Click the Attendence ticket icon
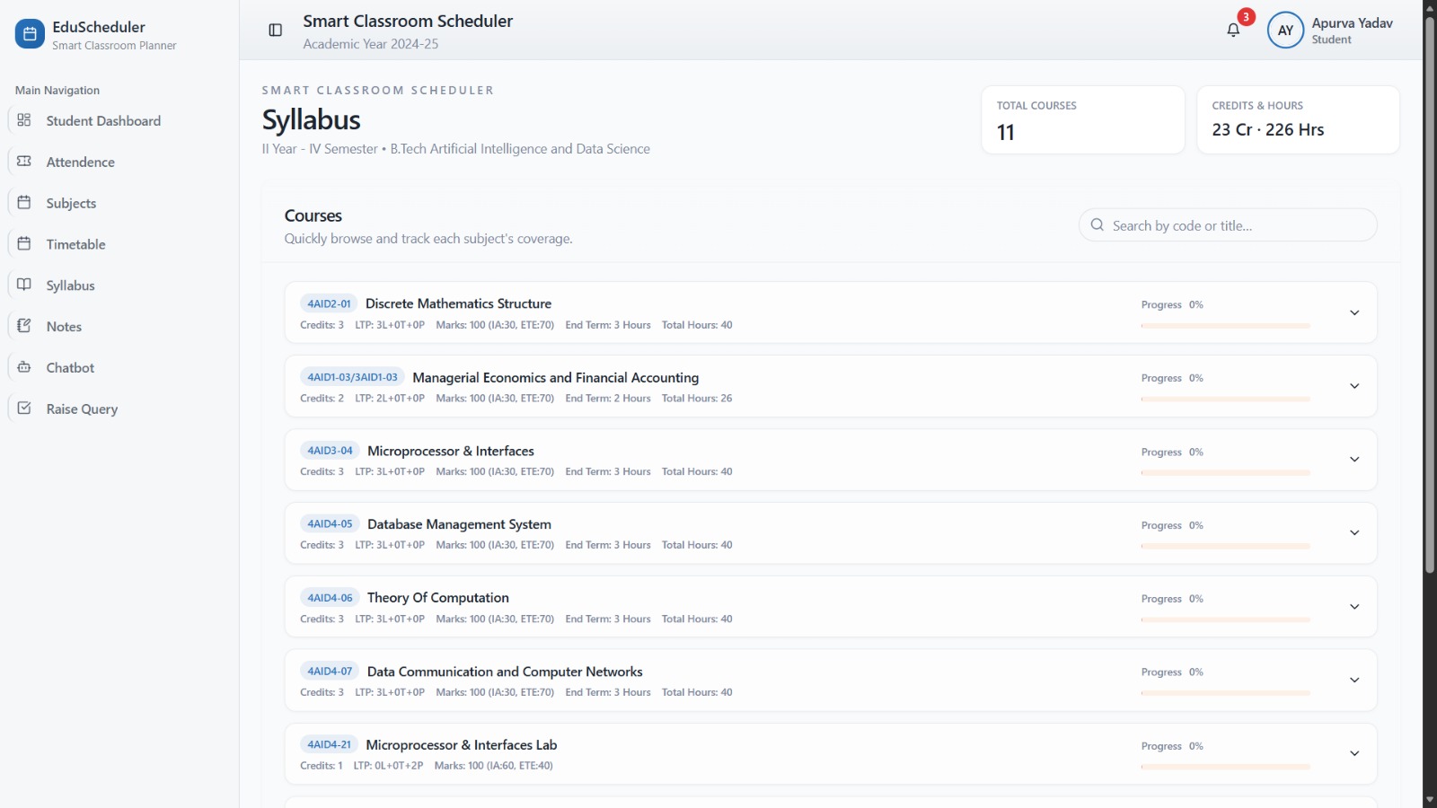 pos(24,162)
